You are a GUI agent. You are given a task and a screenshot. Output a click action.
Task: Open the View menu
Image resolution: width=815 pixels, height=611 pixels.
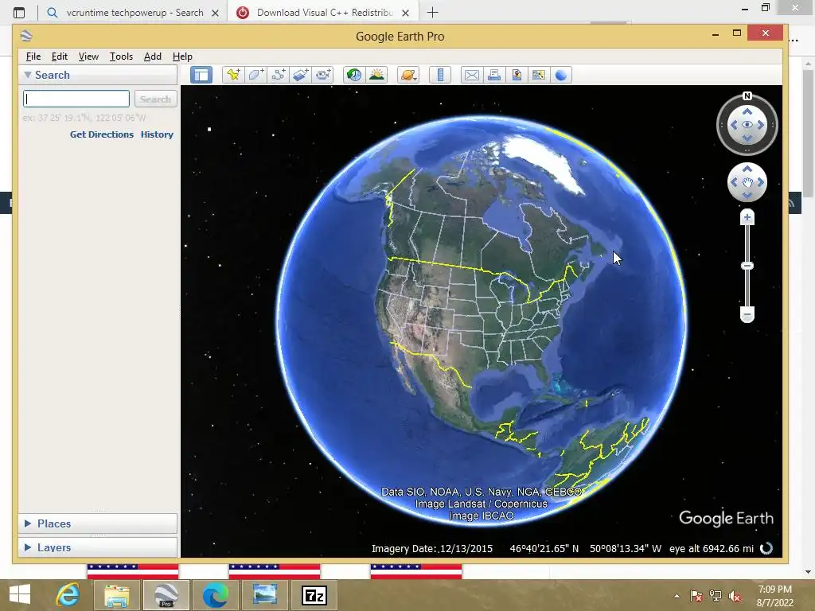88,56
